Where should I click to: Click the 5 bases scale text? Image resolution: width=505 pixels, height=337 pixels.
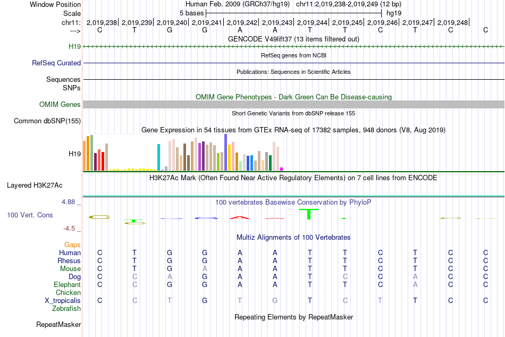191,13
